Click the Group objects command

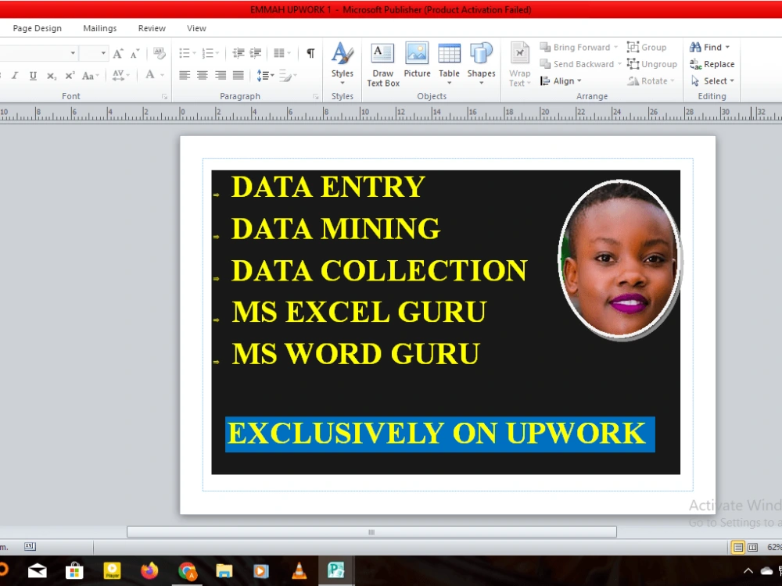[x=647, y=48]
